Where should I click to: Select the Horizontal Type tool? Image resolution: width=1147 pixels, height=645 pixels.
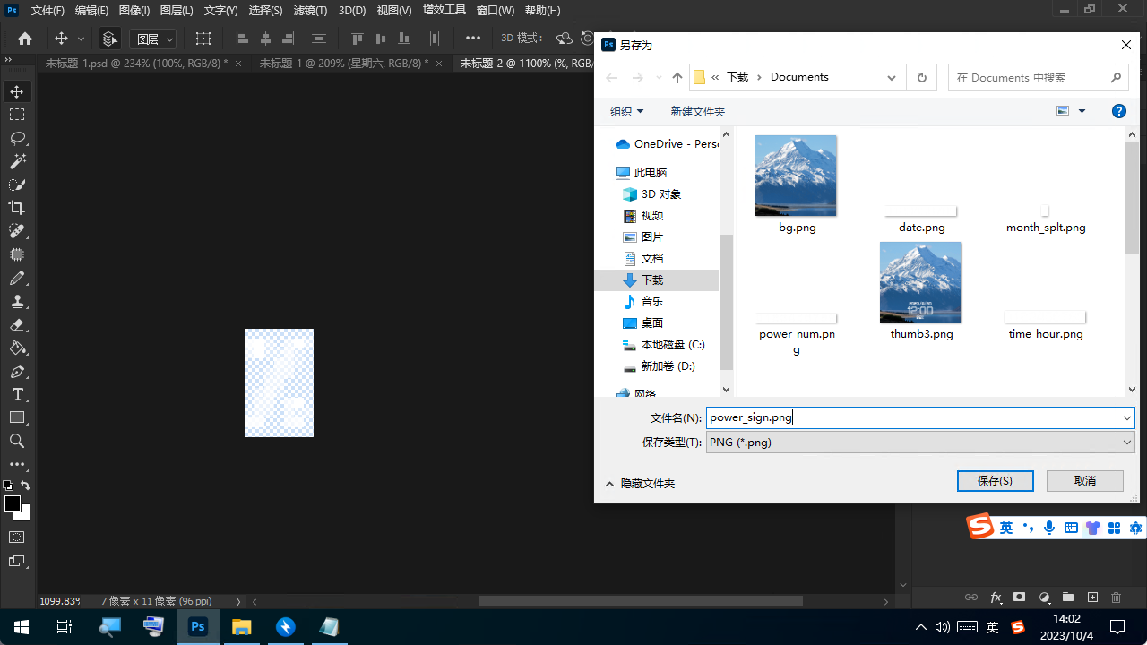[x=17, y=394]
